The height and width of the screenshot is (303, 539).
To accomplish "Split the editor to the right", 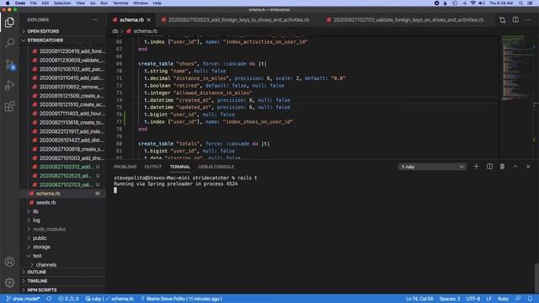I will [x=515, y=20].
